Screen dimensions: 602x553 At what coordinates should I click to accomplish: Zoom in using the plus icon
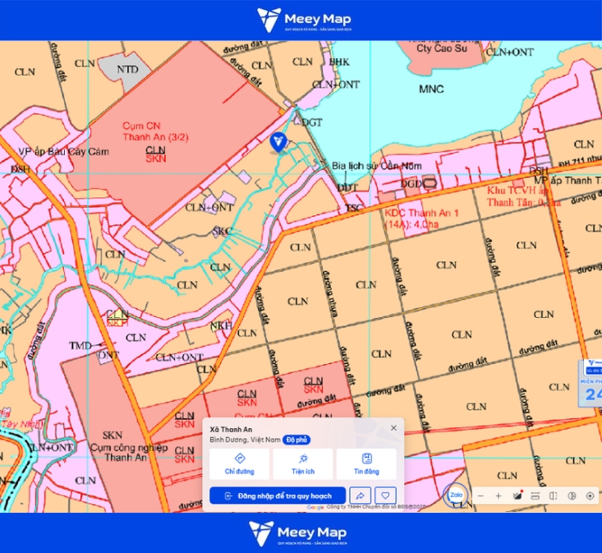[499, 495]
